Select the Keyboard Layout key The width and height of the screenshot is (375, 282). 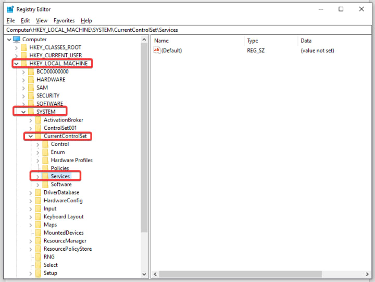(x=64, y=217)
